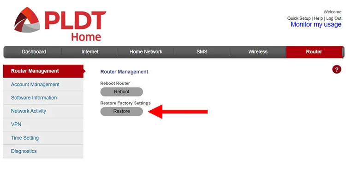The height and width of the screenshot is (170, 346).
Task: View Network Activity in the sidebar
Action: pos(43,111)
